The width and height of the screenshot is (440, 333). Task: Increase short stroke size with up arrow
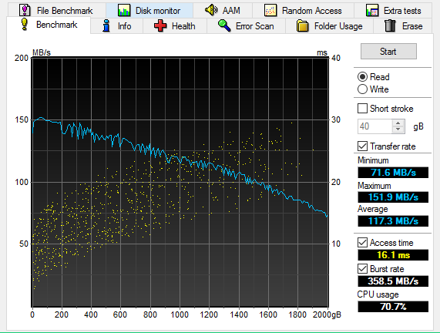pos(398,123)
